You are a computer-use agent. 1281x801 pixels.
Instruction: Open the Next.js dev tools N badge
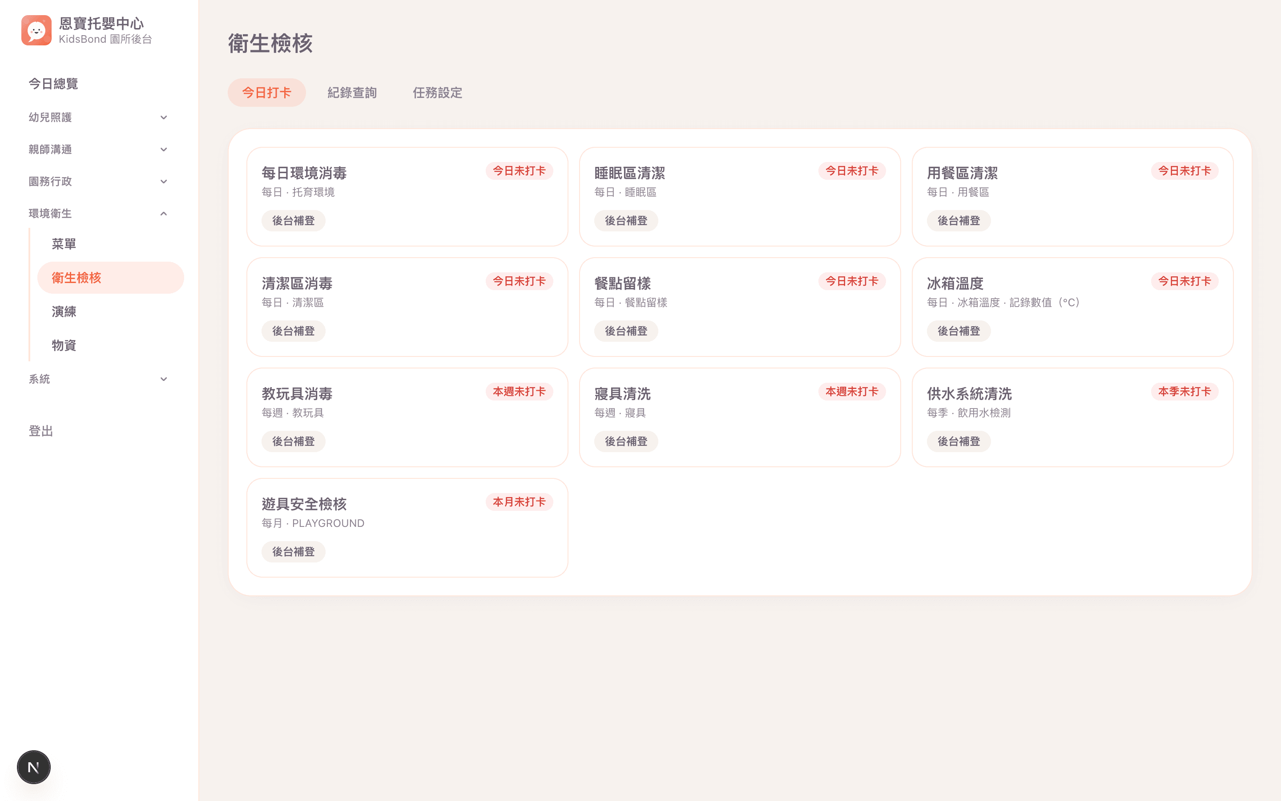[x=34, y=767]
